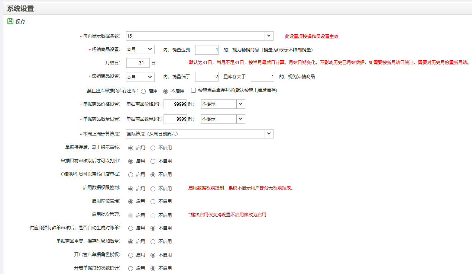Click the 且库存大于 input in the 滞销商品设置 row
The width and height of the screenshot is (472, 274).
(x=262, y=77)
